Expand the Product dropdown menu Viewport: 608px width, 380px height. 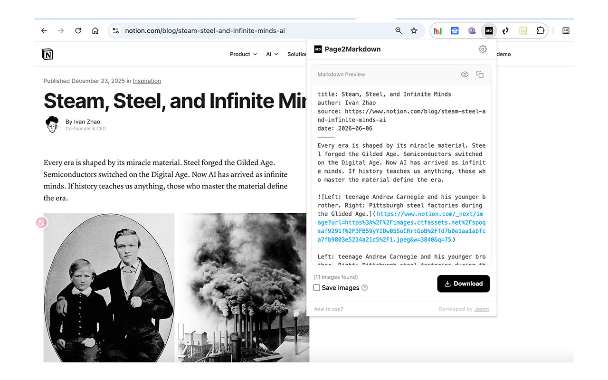tap(243, 54)
